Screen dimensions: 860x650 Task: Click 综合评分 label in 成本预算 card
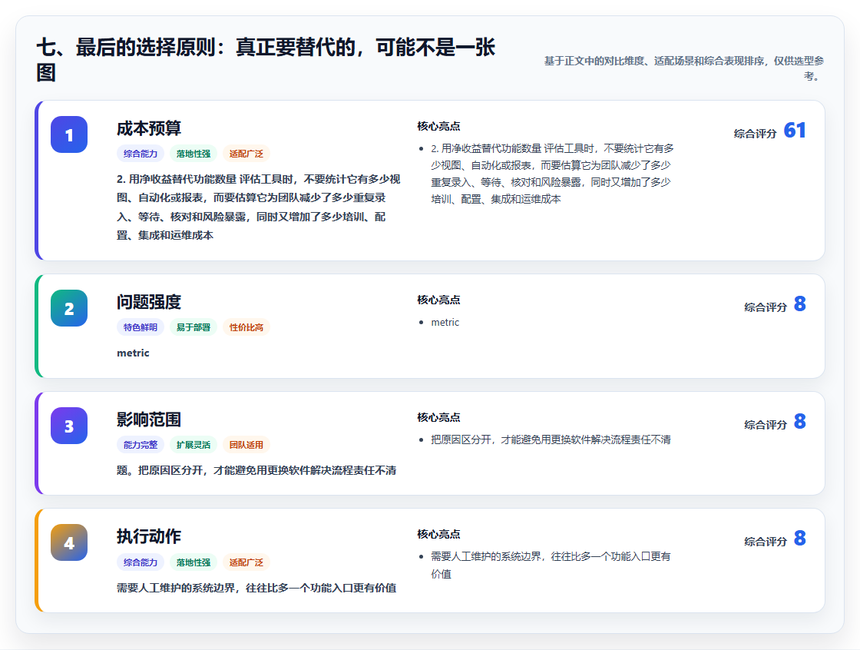[x=756, y=134]
